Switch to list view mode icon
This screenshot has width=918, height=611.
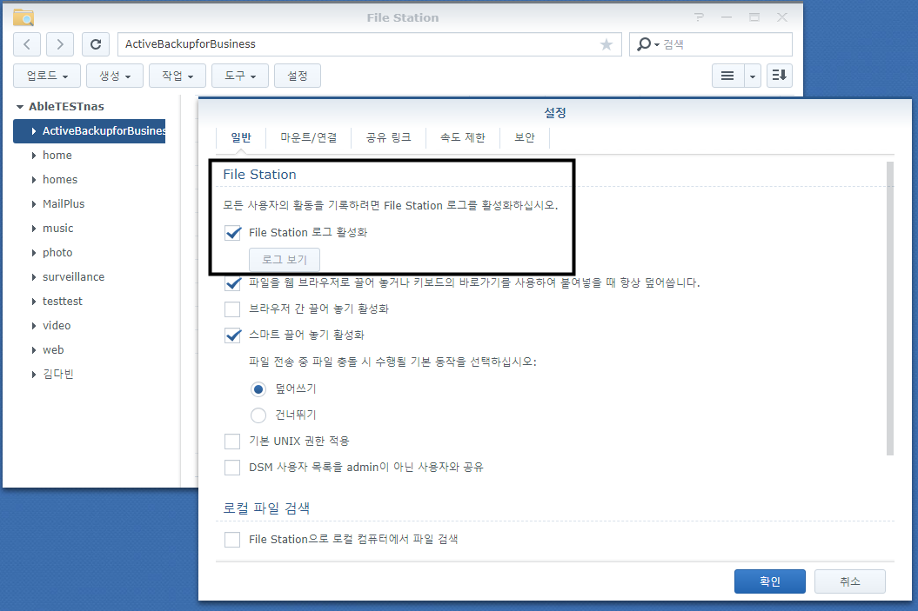(727, 76)
